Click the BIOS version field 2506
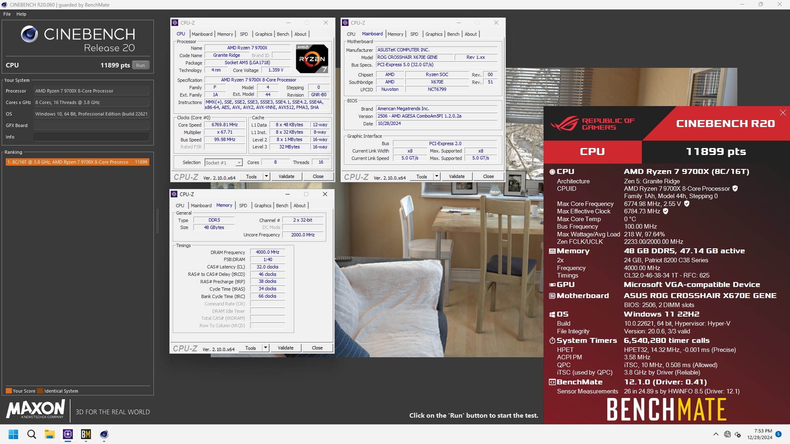 [x=437, y=116]
